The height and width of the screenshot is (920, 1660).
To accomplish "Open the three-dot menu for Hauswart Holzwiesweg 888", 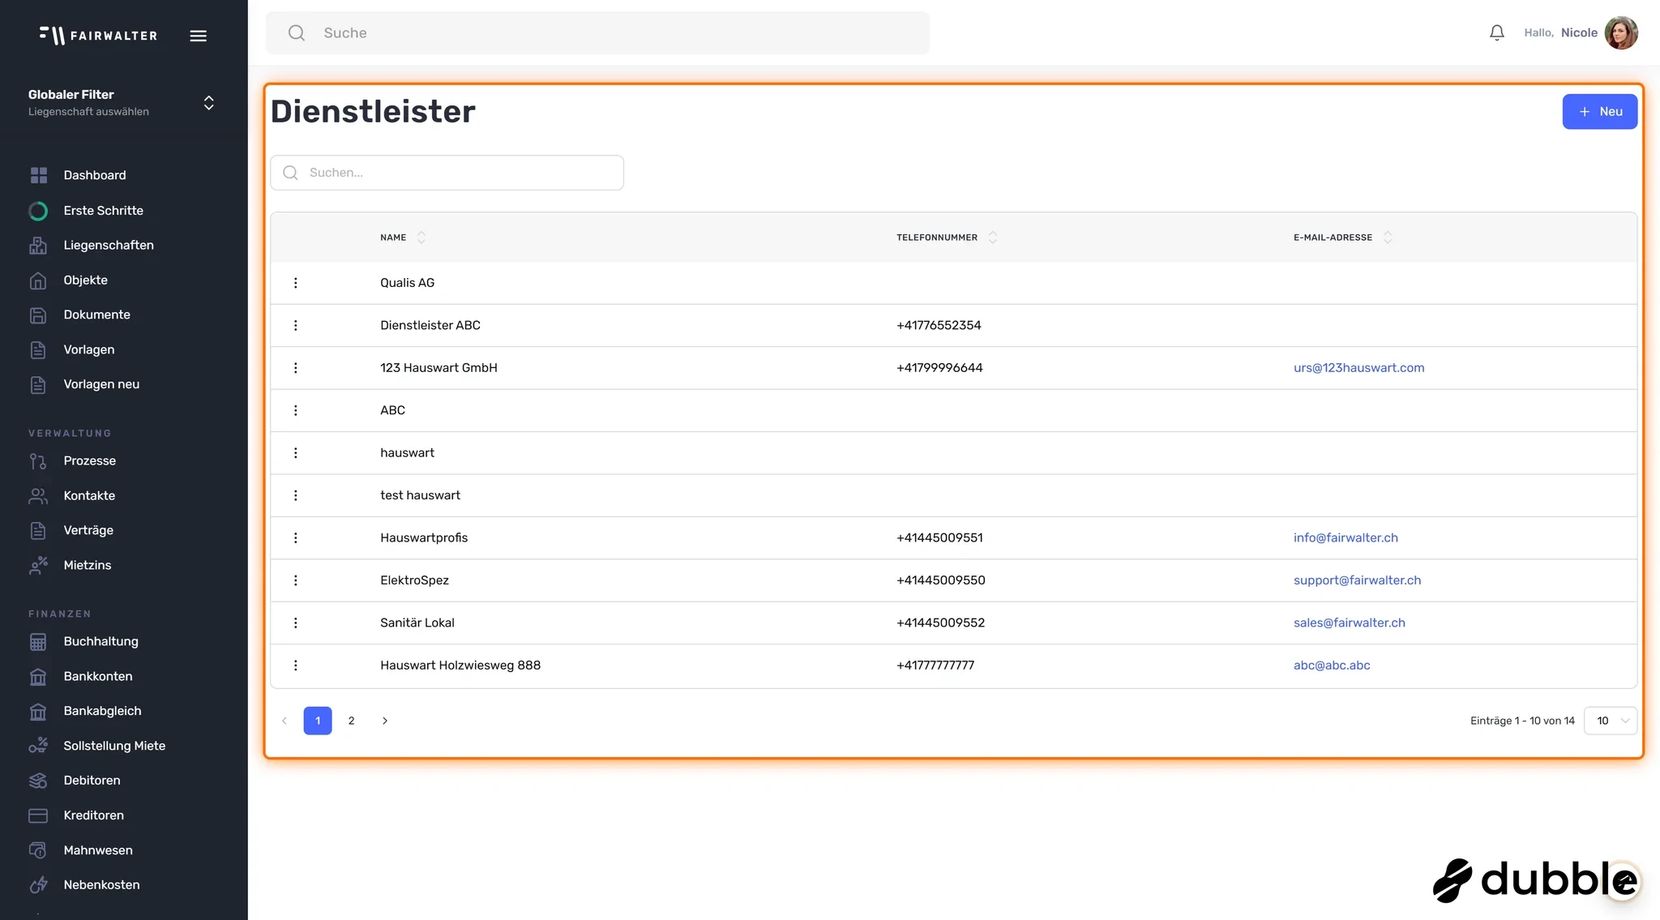I will (296, 665).
